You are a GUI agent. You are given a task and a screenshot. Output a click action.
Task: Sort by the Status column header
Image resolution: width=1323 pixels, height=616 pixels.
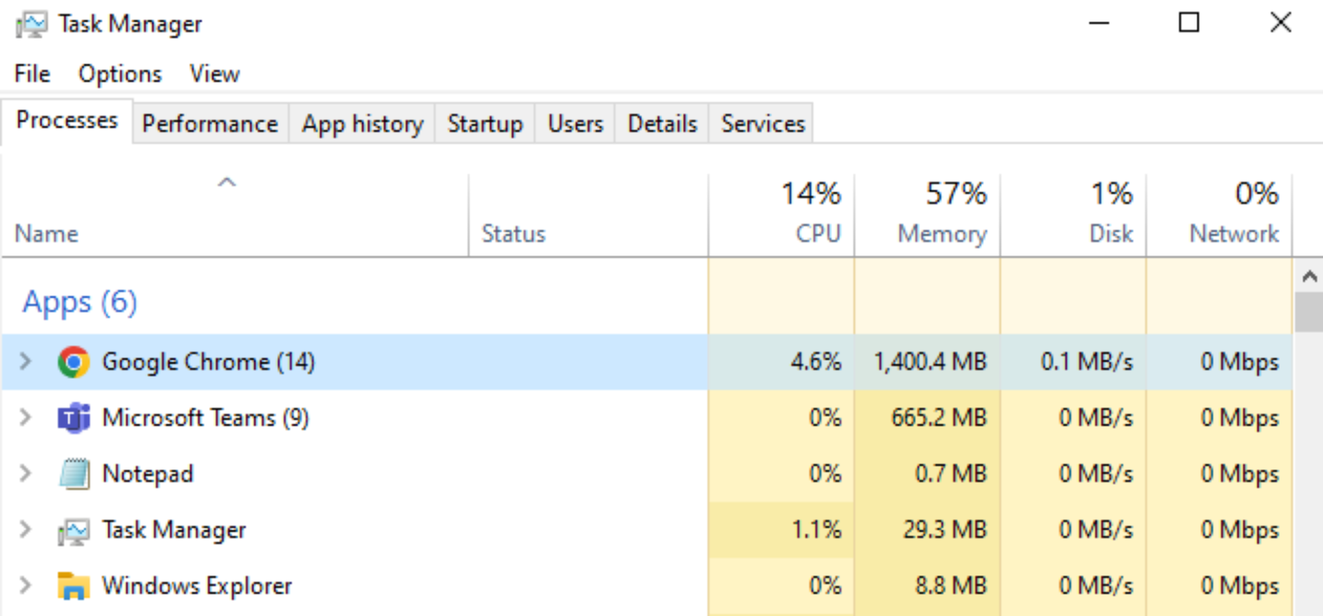[x=514, y=233]
